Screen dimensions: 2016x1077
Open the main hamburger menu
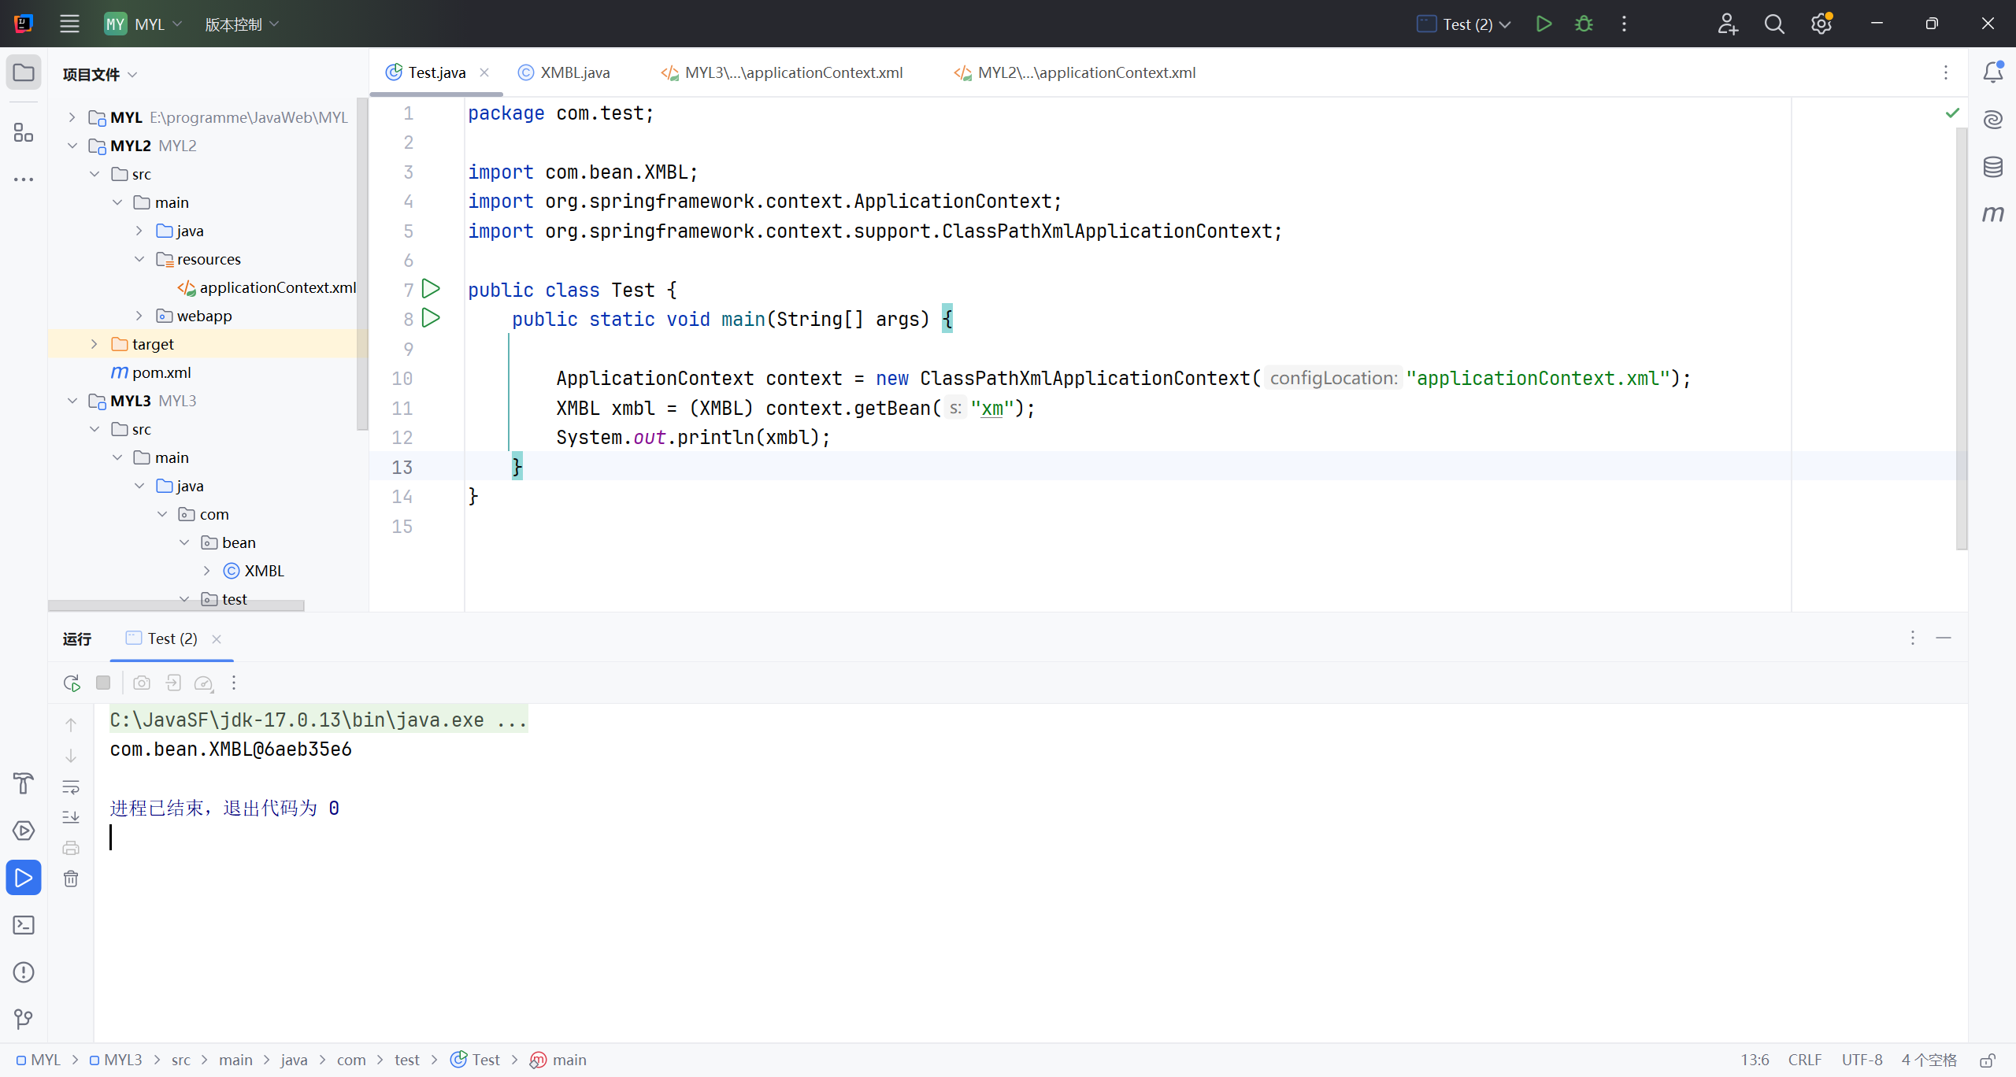pyautogui.click(x=69, y=24)
